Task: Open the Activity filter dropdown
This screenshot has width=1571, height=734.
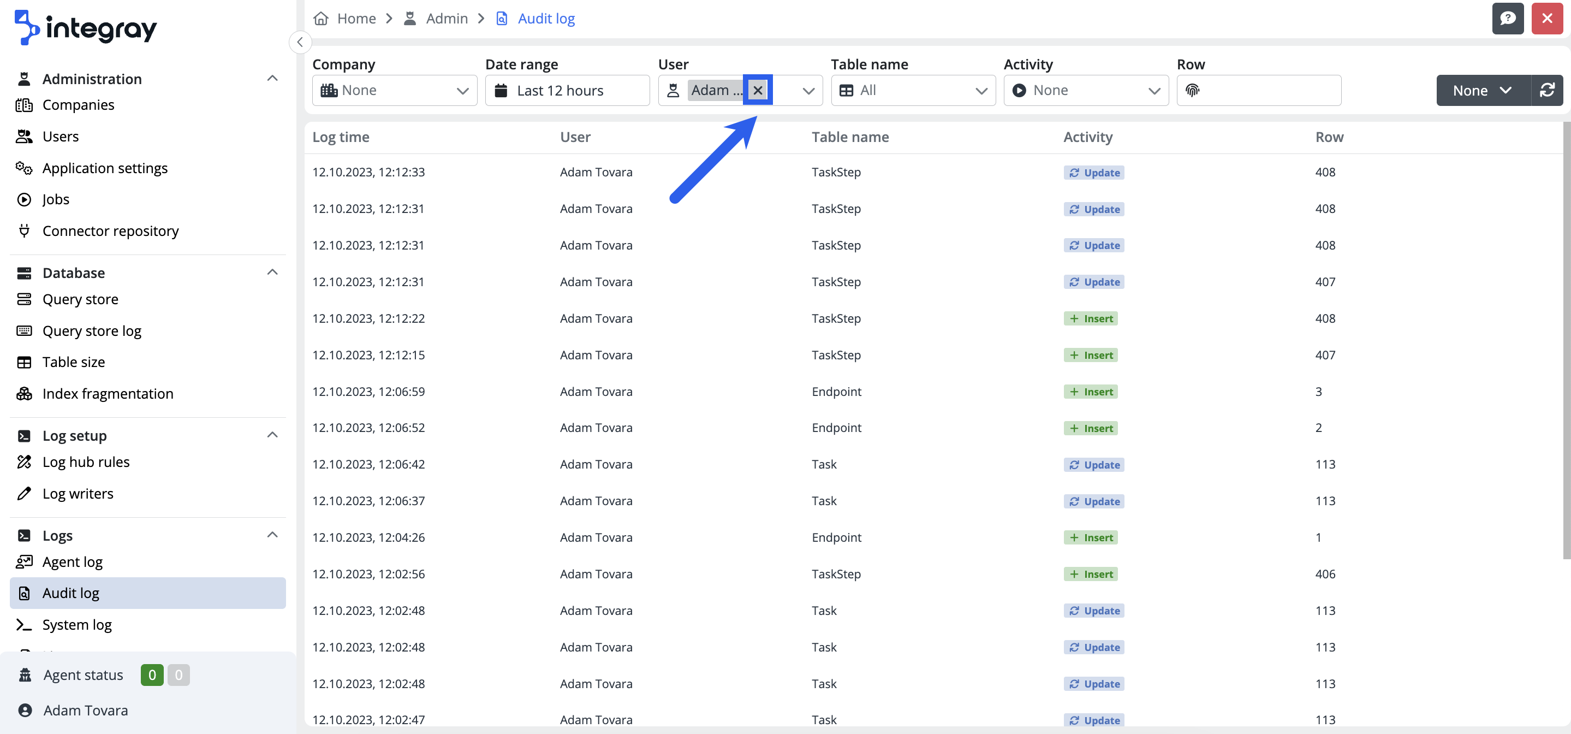Action: [x=1086, y=90]
